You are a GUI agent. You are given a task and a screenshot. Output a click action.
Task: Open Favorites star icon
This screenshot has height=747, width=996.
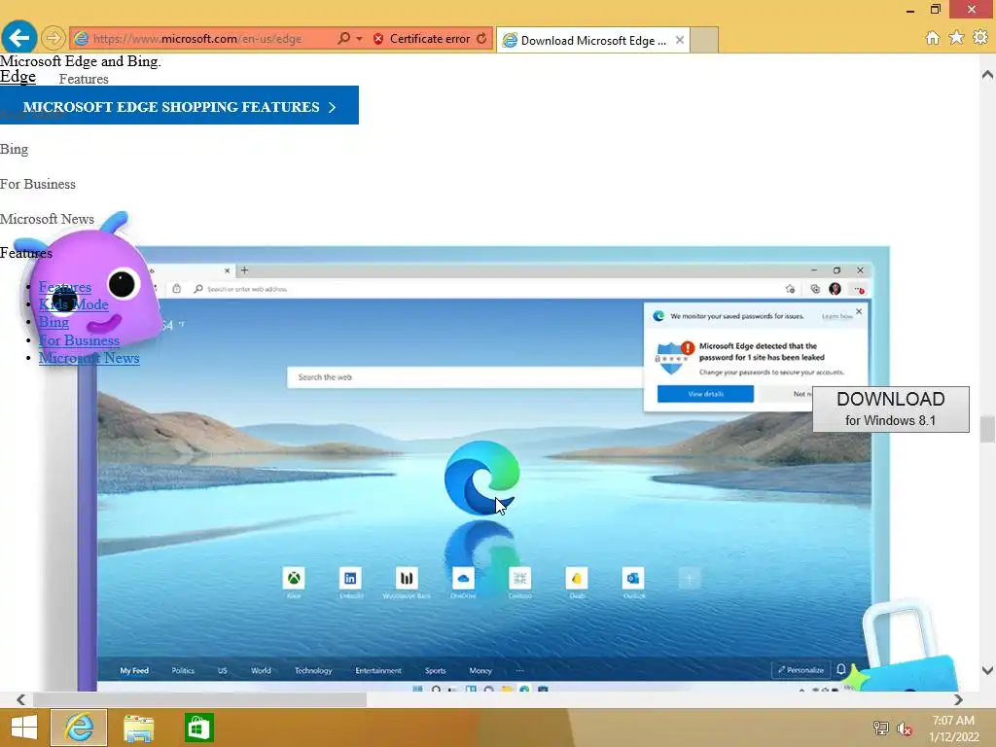click(x=957, y=38)
